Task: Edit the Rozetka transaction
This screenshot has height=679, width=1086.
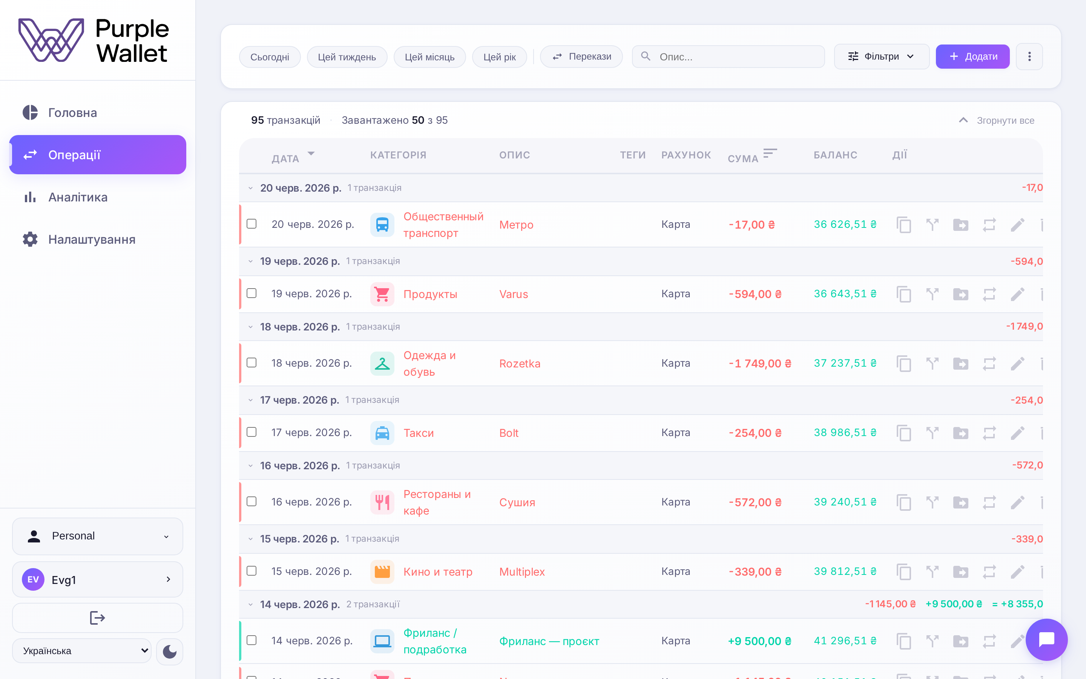Action: pyautogui.click(x=1017, y=363)
